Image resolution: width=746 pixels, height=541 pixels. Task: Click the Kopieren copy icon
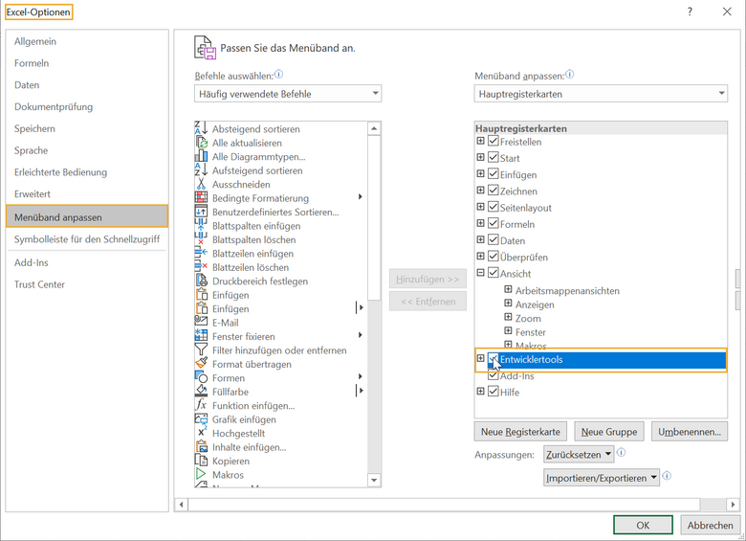point(201,460)
